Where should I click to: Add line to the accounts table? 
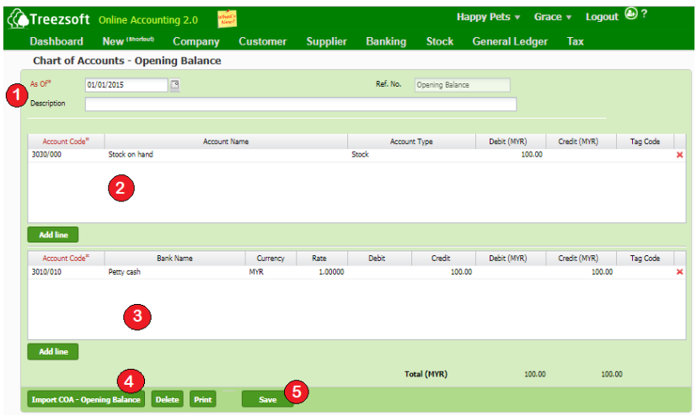tap(53, 234)
